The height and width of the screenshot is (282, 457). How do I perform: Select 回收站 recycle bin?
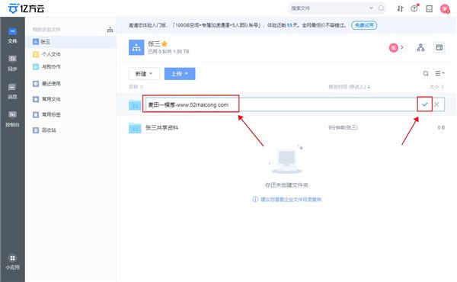tap(44, 130)
